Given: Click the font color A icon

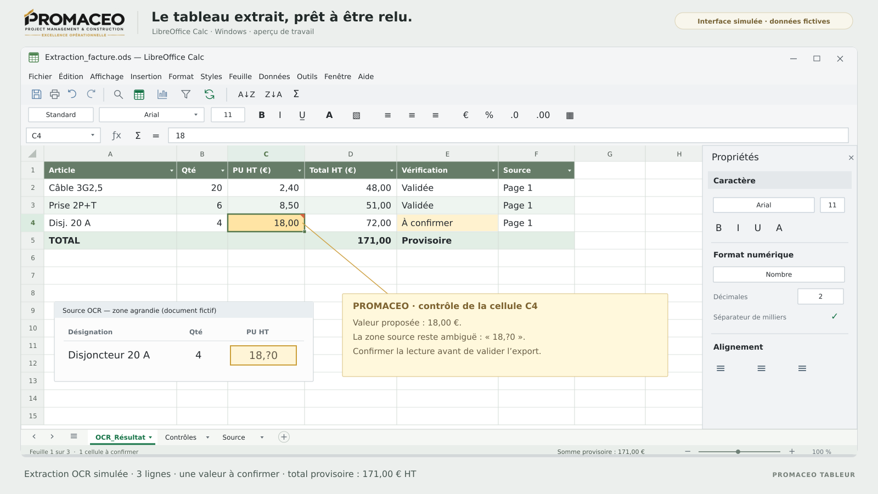Looking at the screenshot, I should coord(329,115).
